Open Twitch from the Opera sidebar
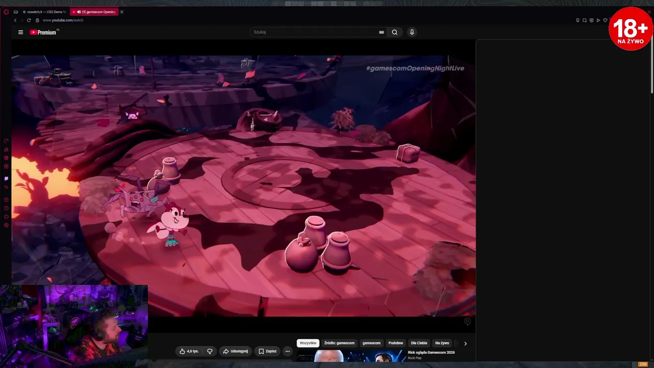654x368 pixels. tap(6, 178)
